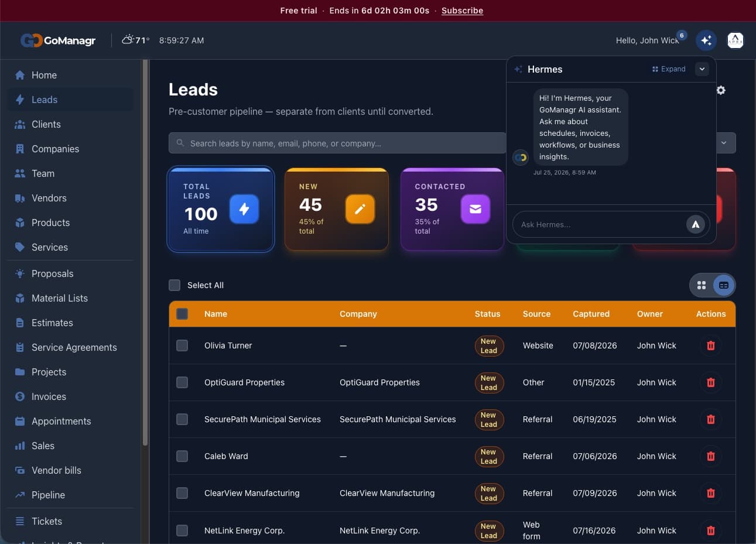Delete the NetLink Energy Corp. lead
This screenshot has width=756, height=544.
click(x=711, y=531)
